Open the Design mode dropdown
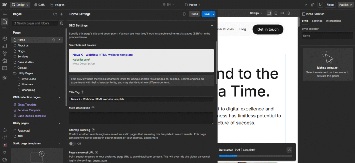 (x=20, y=5)
